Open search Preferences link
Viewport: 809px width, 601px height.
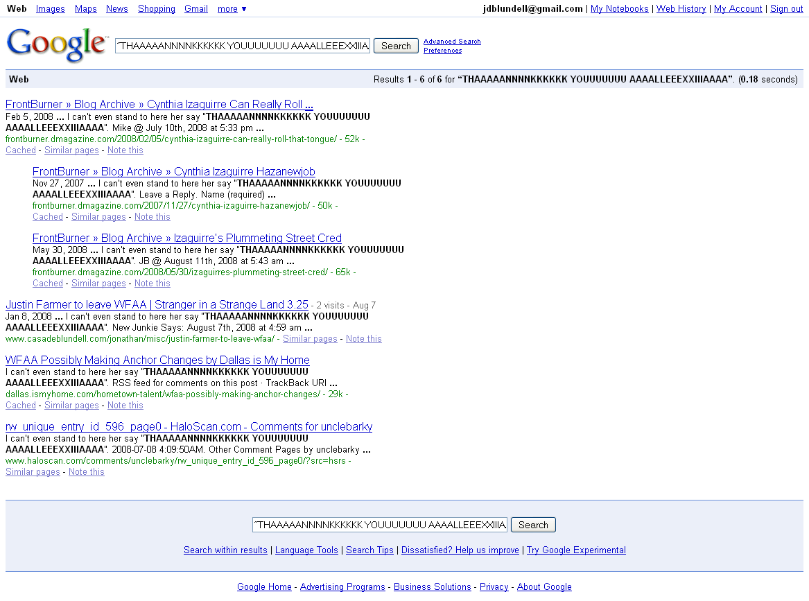(x=442, y=51)
